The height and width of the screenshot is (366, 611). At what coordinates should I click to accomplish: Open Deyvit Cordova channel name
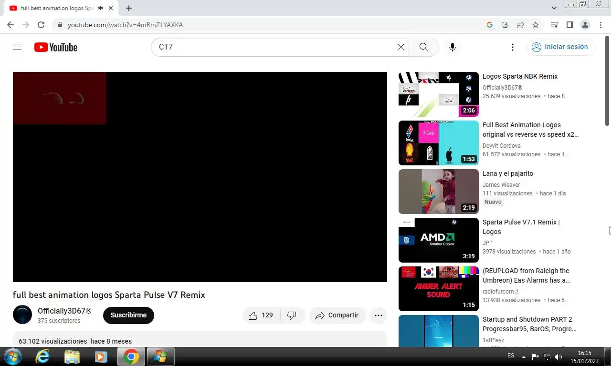[501, 146]
